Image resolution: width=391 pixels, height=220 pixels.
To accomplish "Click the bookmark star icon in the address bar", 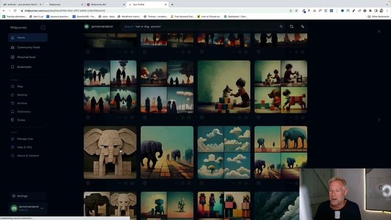I will coord(296,11).
